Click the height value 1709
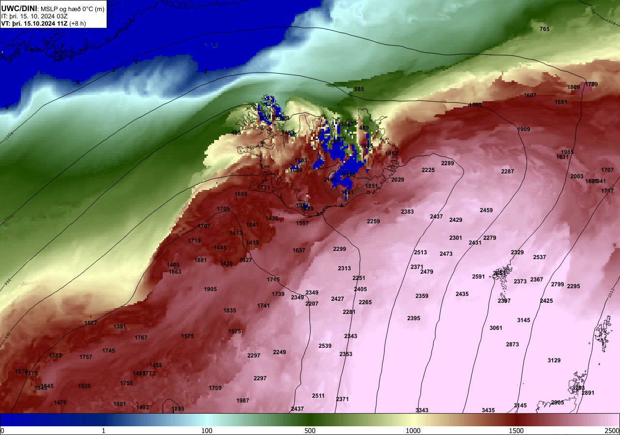This screenshot has height=435, width=620. pyautogui.click(x=223, y=209)
